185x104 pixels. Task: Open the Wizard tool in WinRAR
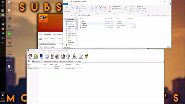point(63,57)
